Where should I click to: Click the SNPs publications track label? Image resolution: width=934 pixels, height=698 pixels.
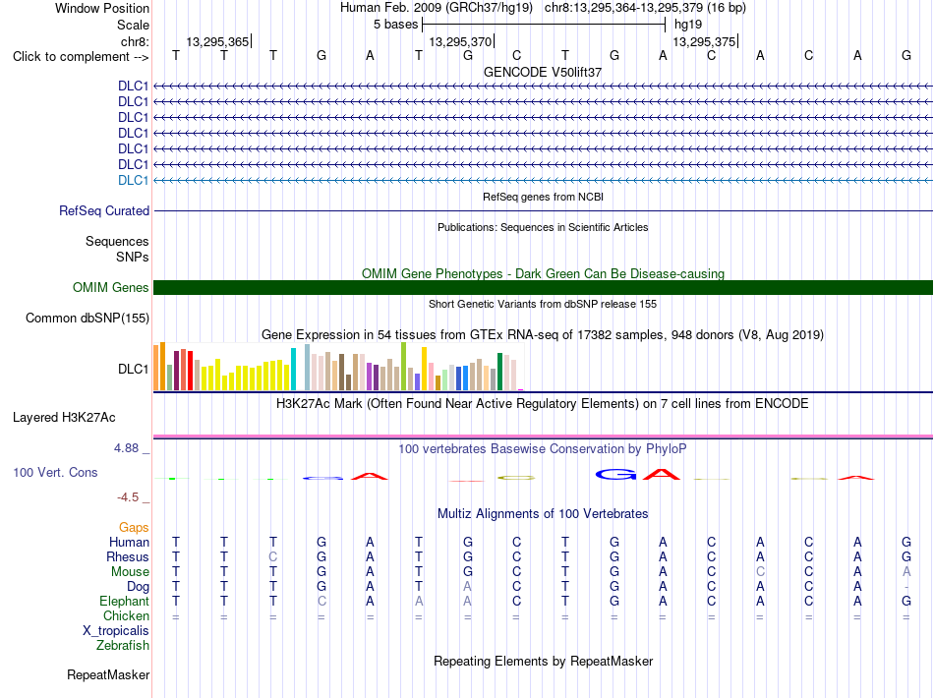133,257
